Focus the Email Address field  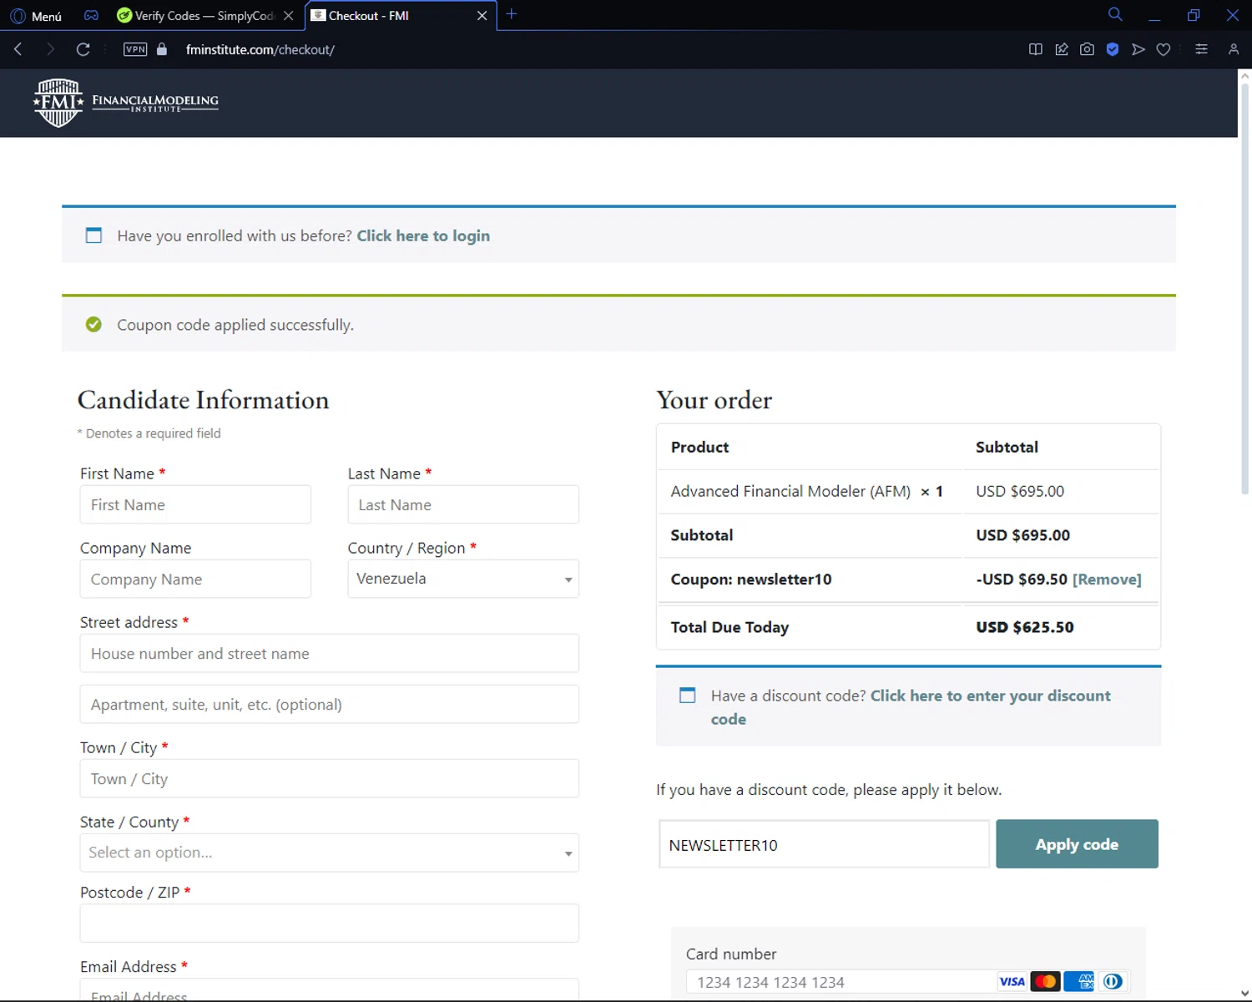[330, 990]
